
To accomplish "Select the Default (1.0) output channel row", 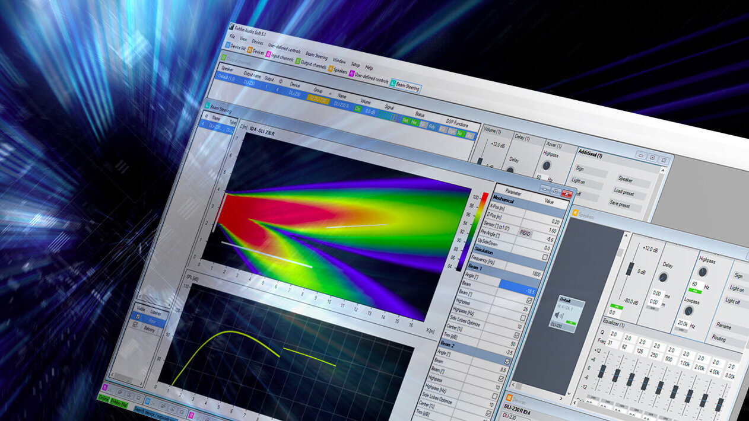I will (347, 106).
